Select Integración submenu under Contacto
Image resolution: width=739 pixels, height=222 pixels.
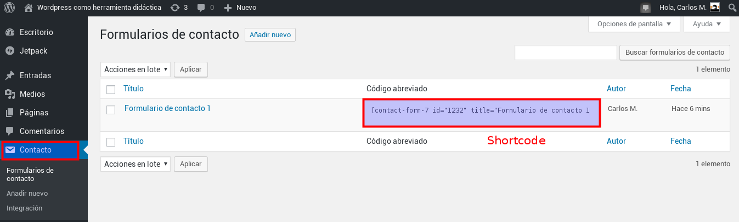[x=24, y=208]
